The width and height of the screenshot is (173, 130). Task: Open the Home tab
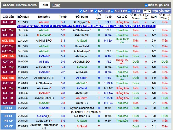coord(56,5)
